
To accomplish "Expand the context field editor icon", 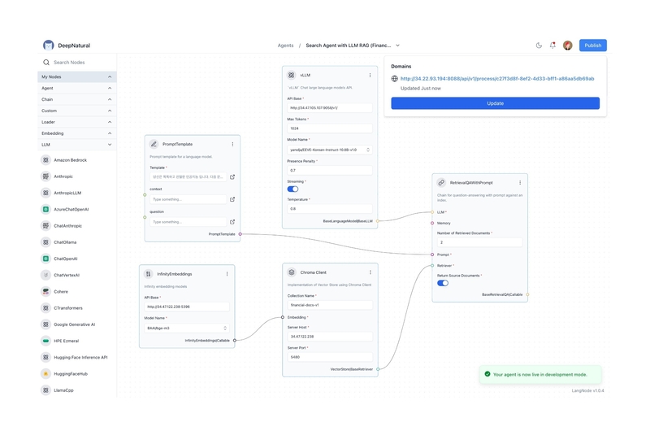I will 232,199.
